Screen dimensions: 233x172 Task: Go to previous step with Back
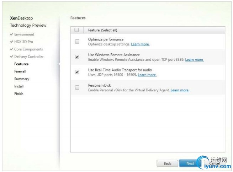[168, 163]
